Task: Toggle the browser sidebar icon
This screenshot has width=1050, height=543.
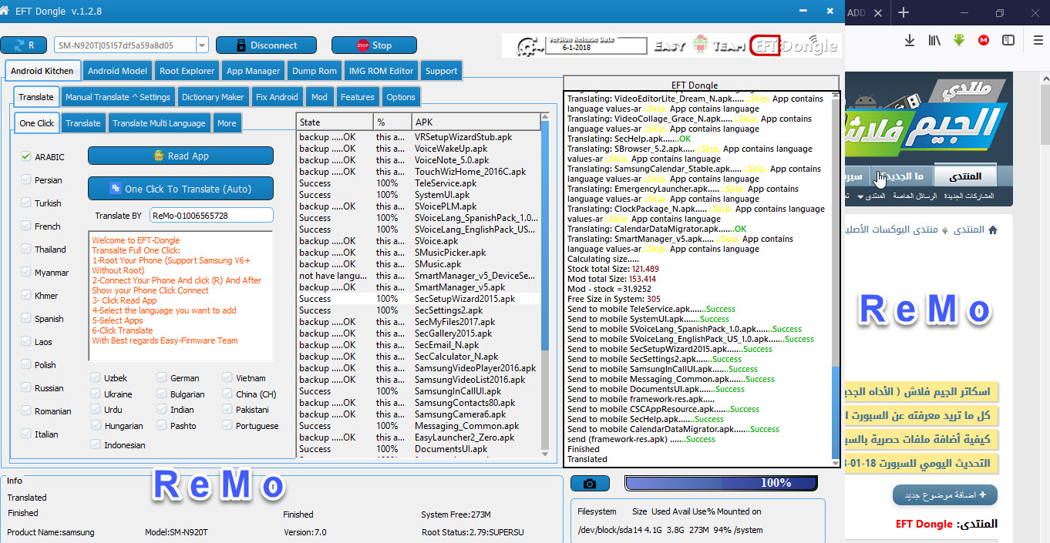Action: 1008,40
